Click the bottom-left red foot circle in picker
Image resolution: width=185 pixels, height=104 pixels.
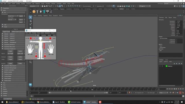pos(36,56)
